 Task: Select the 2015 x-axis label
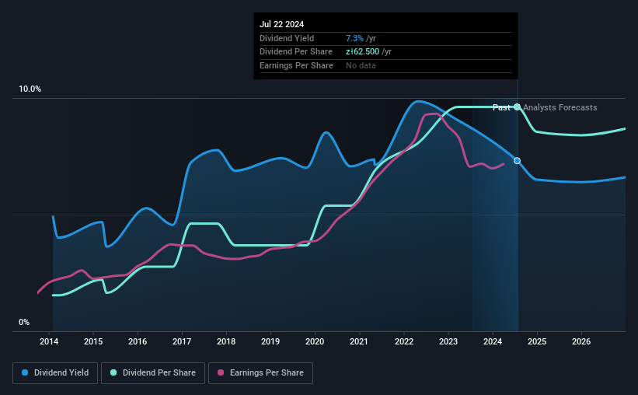tap(93, 341)
